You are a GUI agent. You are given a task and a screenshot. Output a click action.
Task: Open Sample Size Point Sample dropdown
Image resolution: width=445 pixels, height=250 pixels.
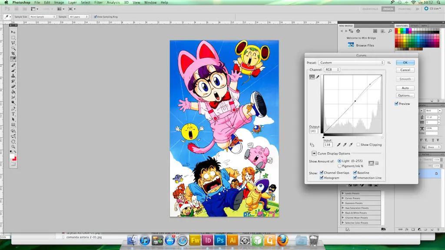coord(42,17)
